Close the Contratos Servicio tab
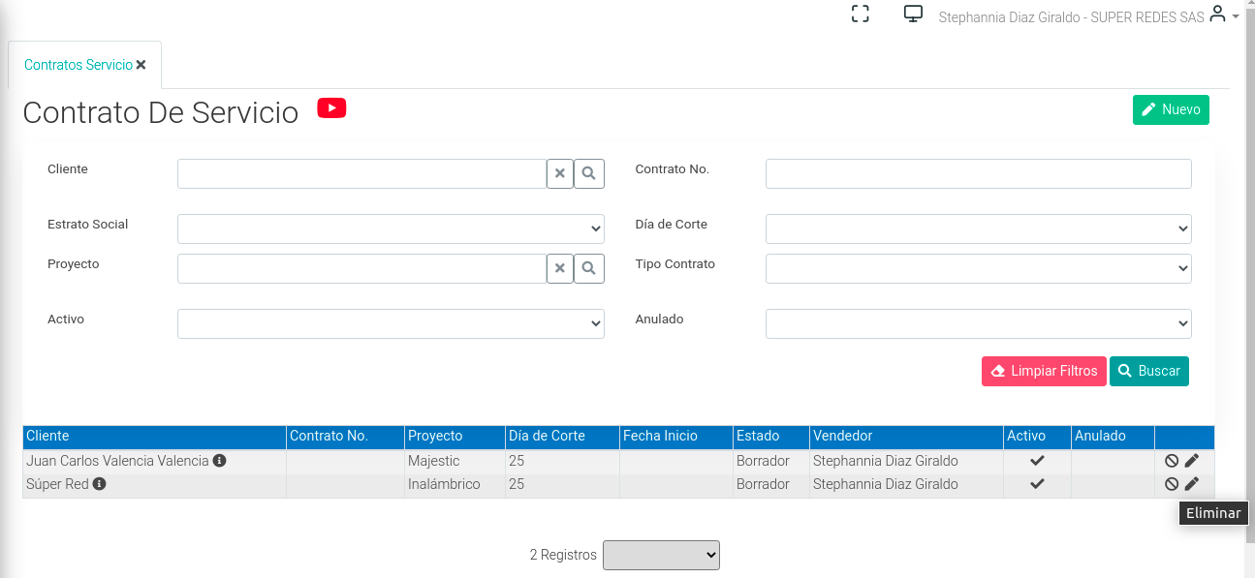This screenshot has height=578, width=1255. [141, 65]
